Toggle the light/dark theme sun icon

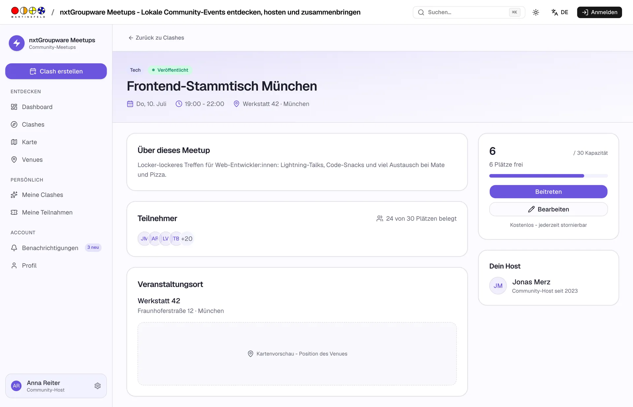coord(536,12)
